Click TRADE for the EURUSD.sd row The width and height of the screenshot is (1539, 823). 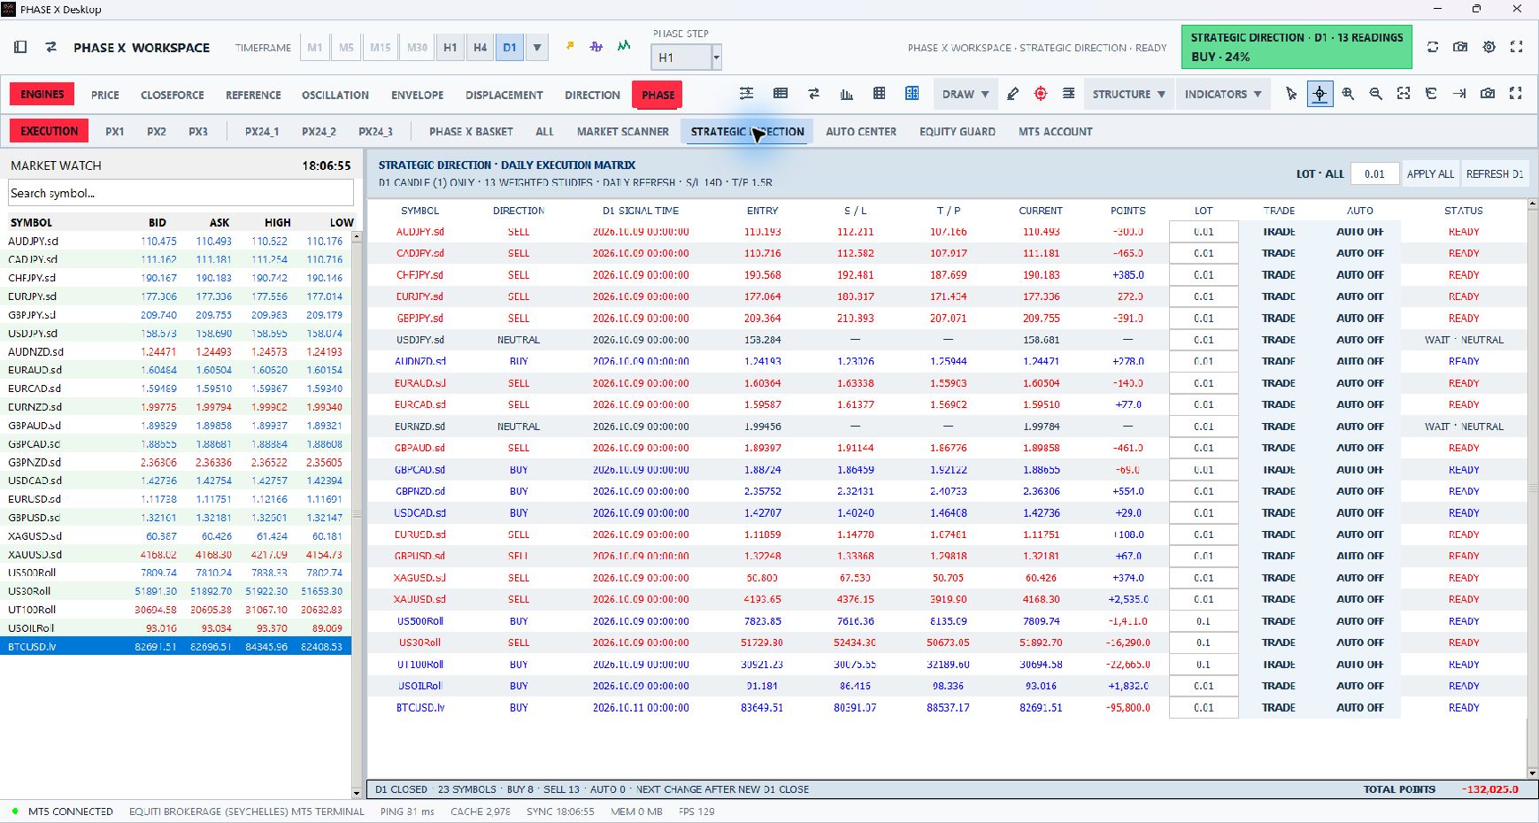coord(1279,535)
